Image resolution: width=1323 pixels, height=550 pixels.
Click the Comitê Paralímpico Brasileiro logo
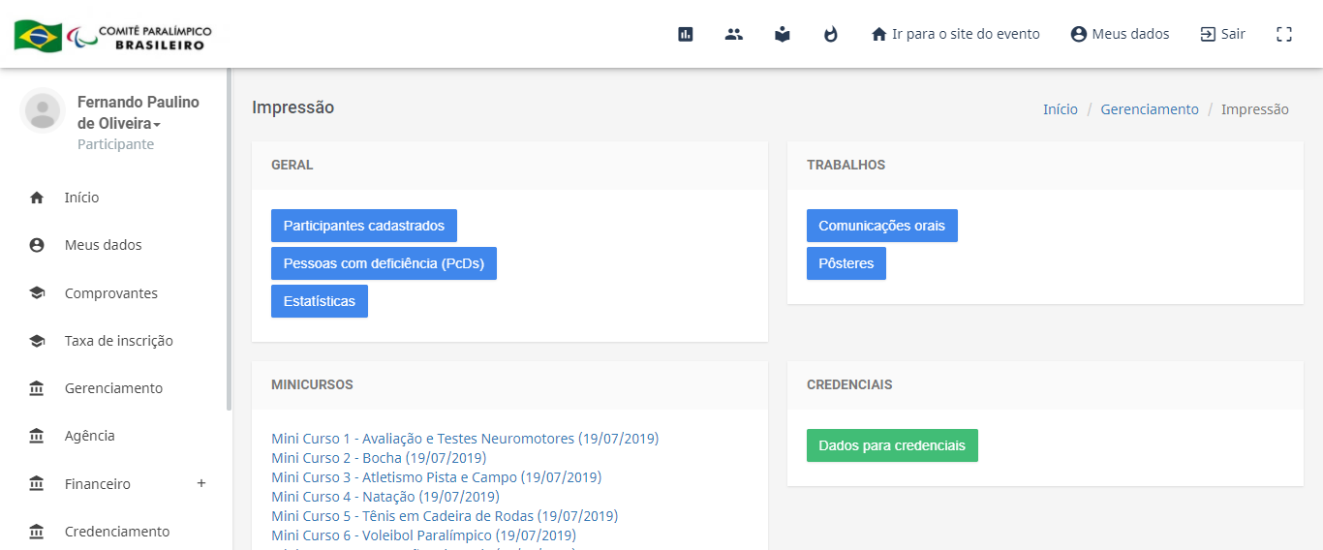pos(113,37)
